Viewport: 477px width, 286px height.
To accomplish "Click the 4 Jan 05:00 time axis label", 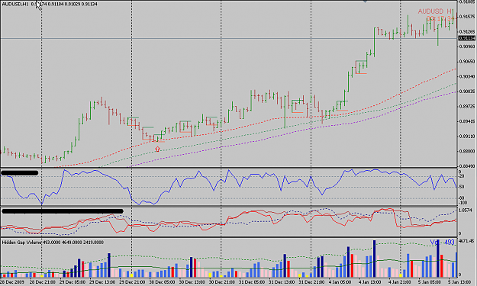I will (x=340, y=282).
